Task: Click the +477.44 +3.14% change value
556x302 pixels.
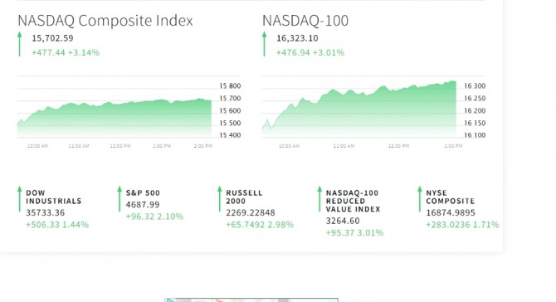Action: [66, 52]
